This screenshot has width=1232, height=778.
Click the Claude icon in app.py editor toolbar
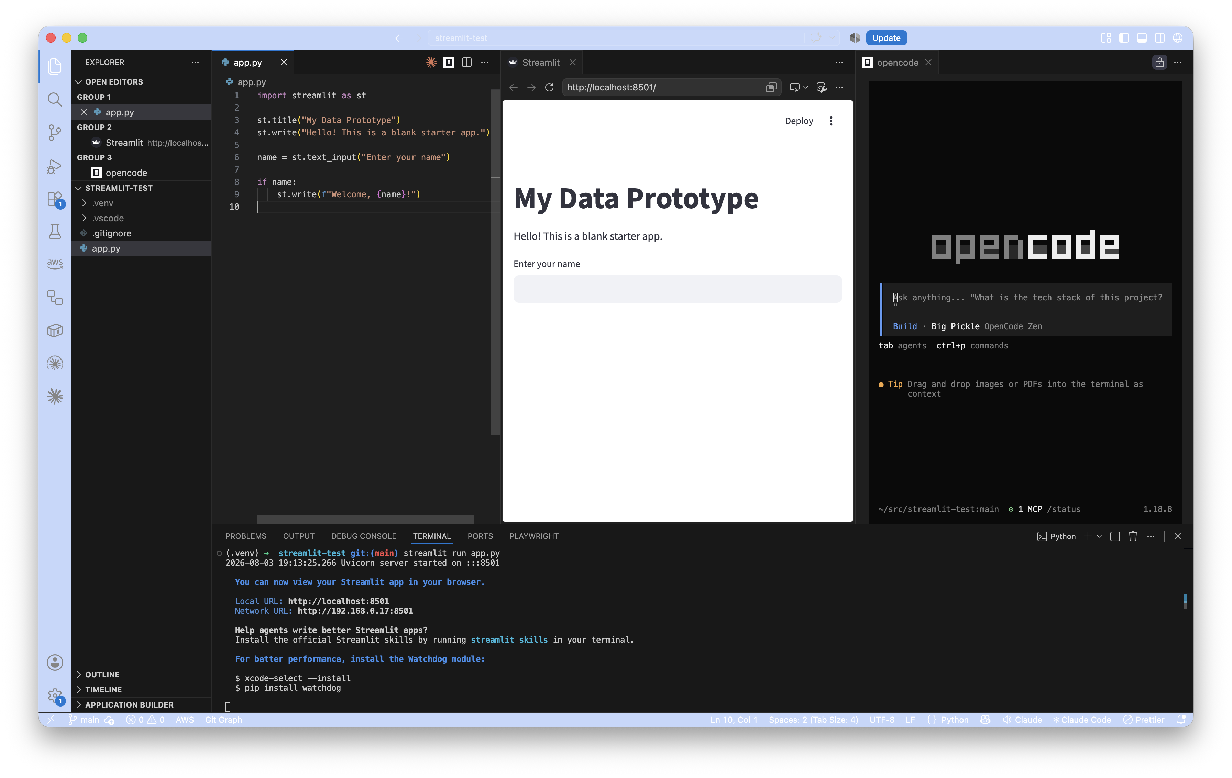tap(431, 62)
